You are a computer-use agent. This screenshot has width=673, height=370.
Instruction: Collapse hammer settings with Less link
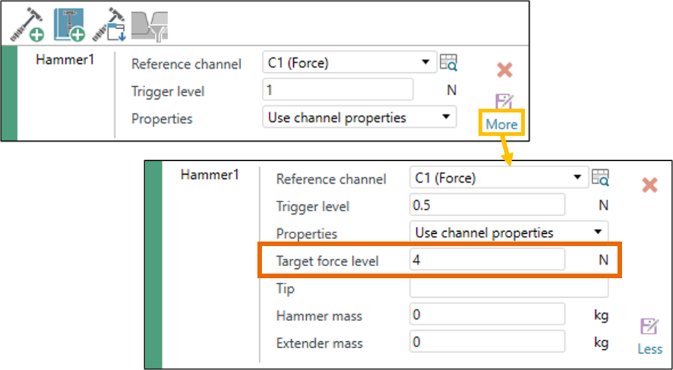coord(649,349)
